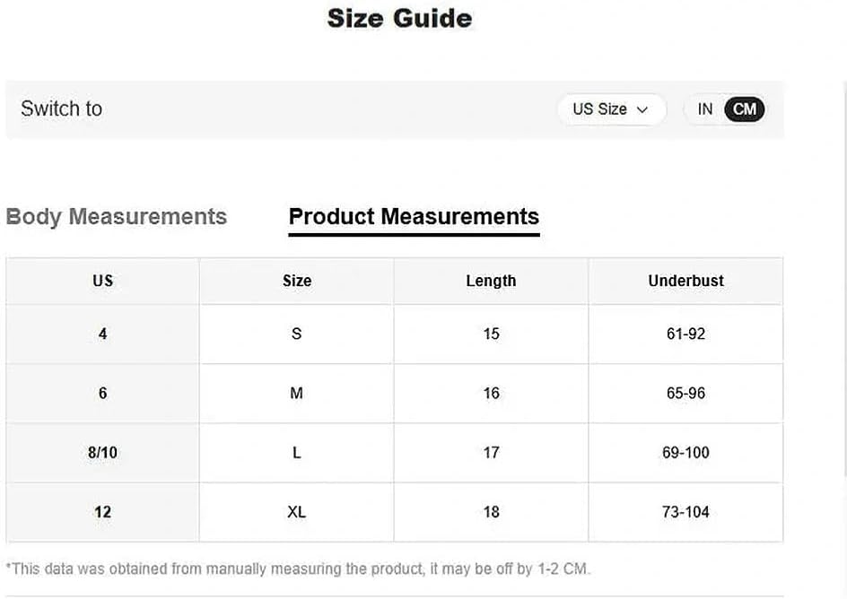Click the 8/10 US size cell
The image size is (847, 599).
tap(102, 453)
